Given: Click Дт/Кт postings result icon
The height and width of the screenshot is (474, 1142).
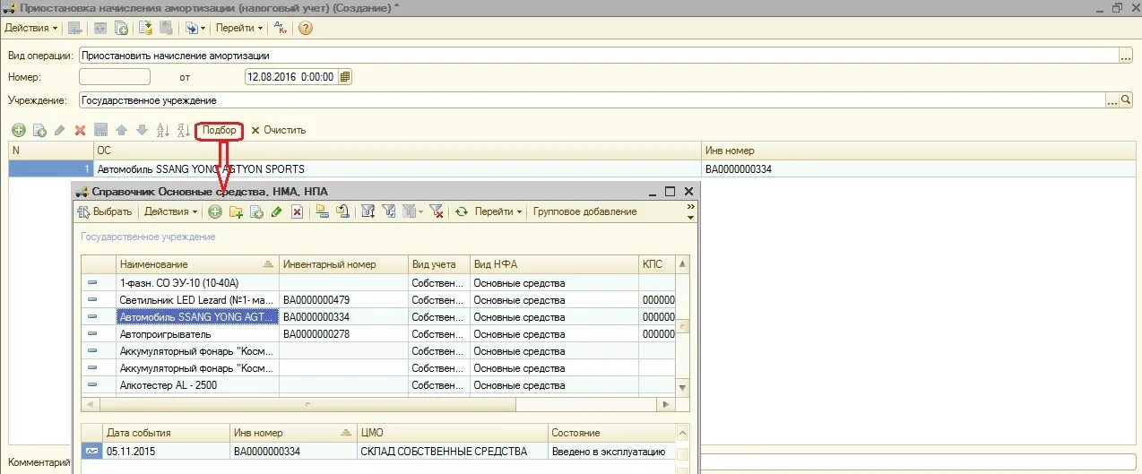Looking at the screenshot, I should pos(281,29).
